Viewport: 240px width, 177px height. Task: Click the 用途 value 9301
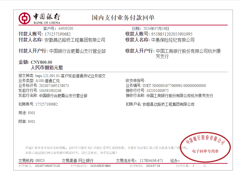(32, 113)
